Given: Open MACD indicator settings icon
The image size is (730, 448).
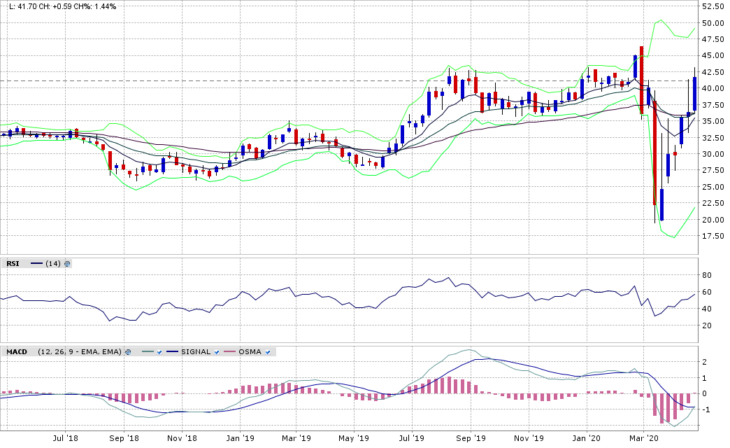Looking at the screenshot, I should tap(128, 351).
